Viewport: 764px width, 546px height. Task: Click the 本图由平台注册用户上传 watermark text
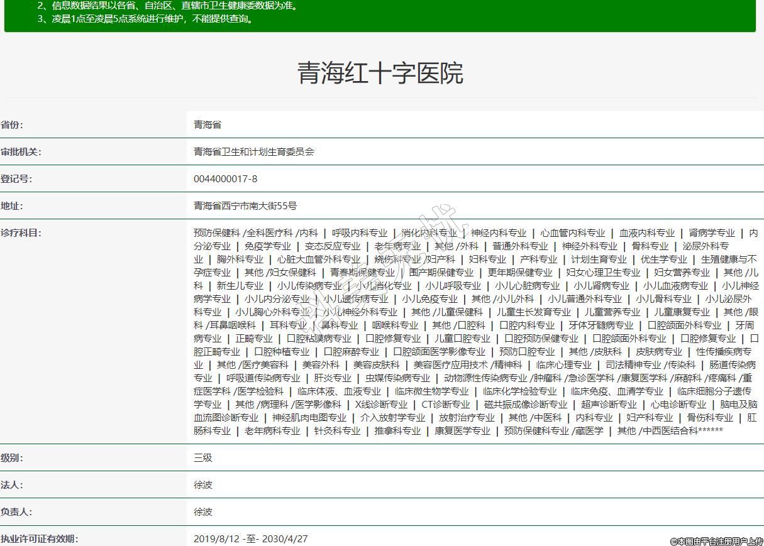coord(716,541)
